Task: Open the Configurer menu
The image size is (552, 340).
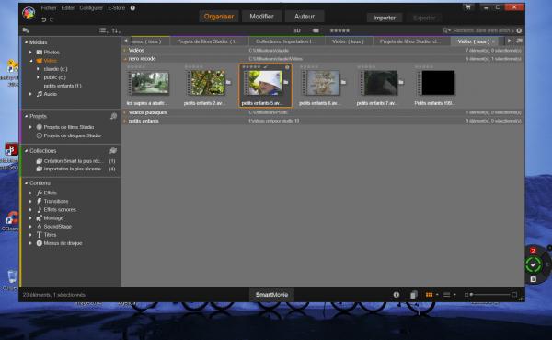Action: pyautogui.click(x=91, y=7)
